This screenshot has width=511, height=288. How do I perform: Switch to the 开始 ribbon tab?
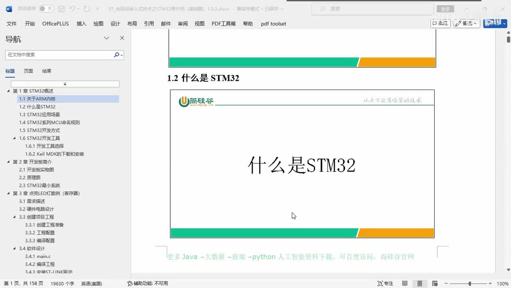[x=30, y=24]
